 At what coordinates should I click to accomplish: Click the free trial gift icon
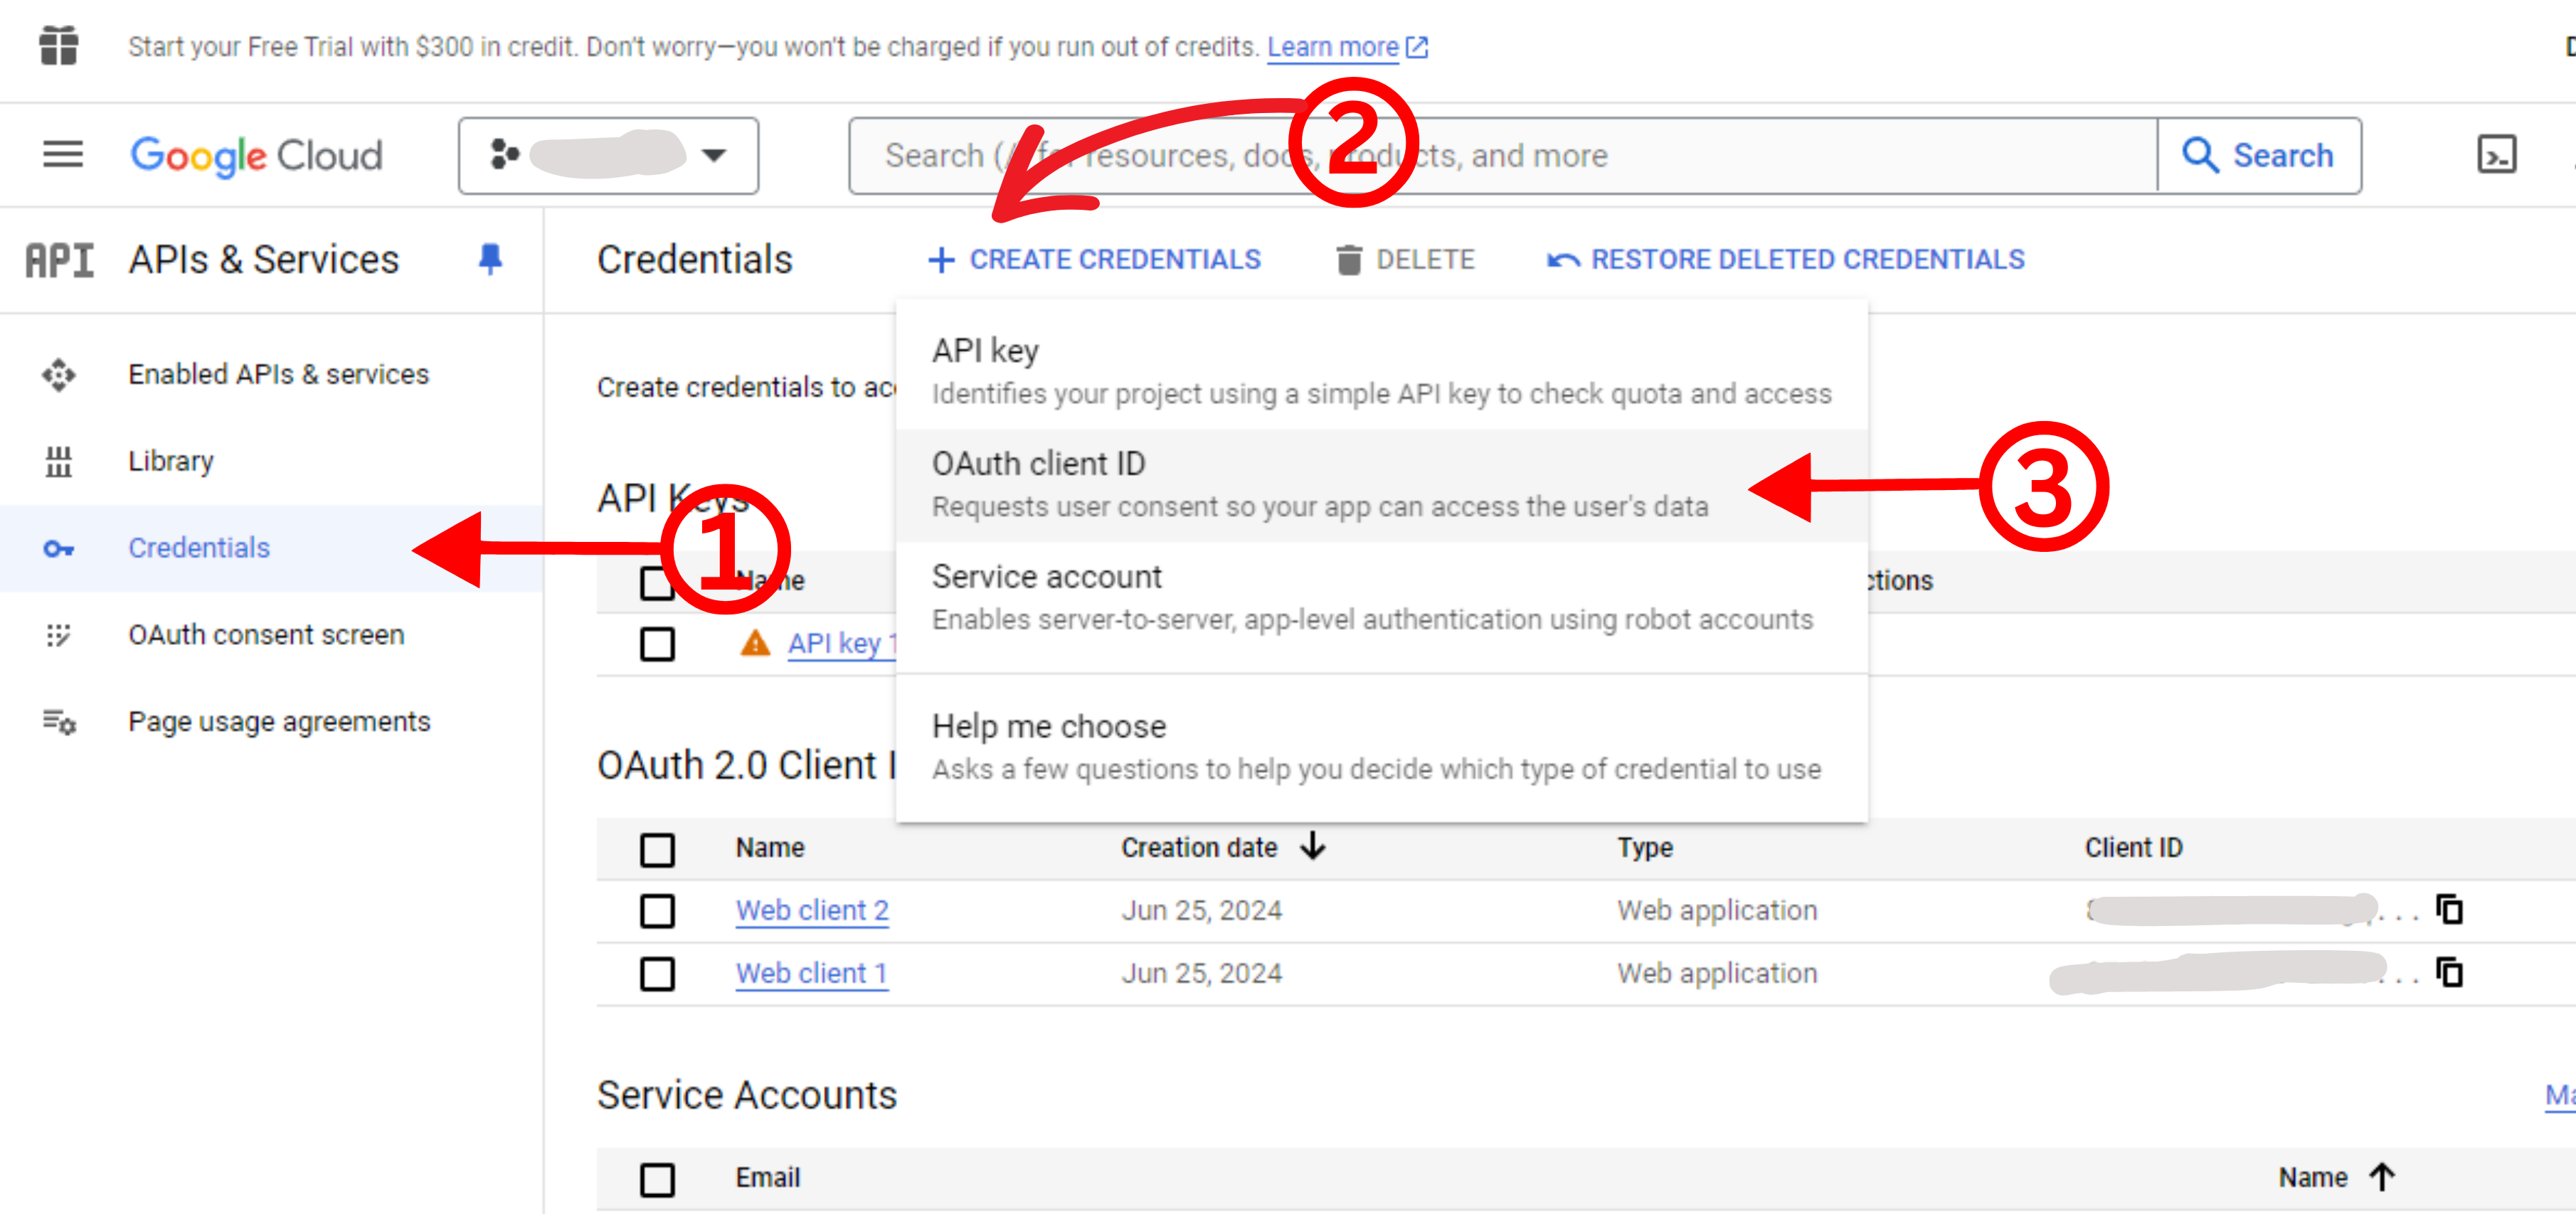58,46
